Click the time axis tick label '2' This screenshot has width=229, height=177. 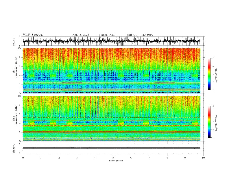point(59,158)
